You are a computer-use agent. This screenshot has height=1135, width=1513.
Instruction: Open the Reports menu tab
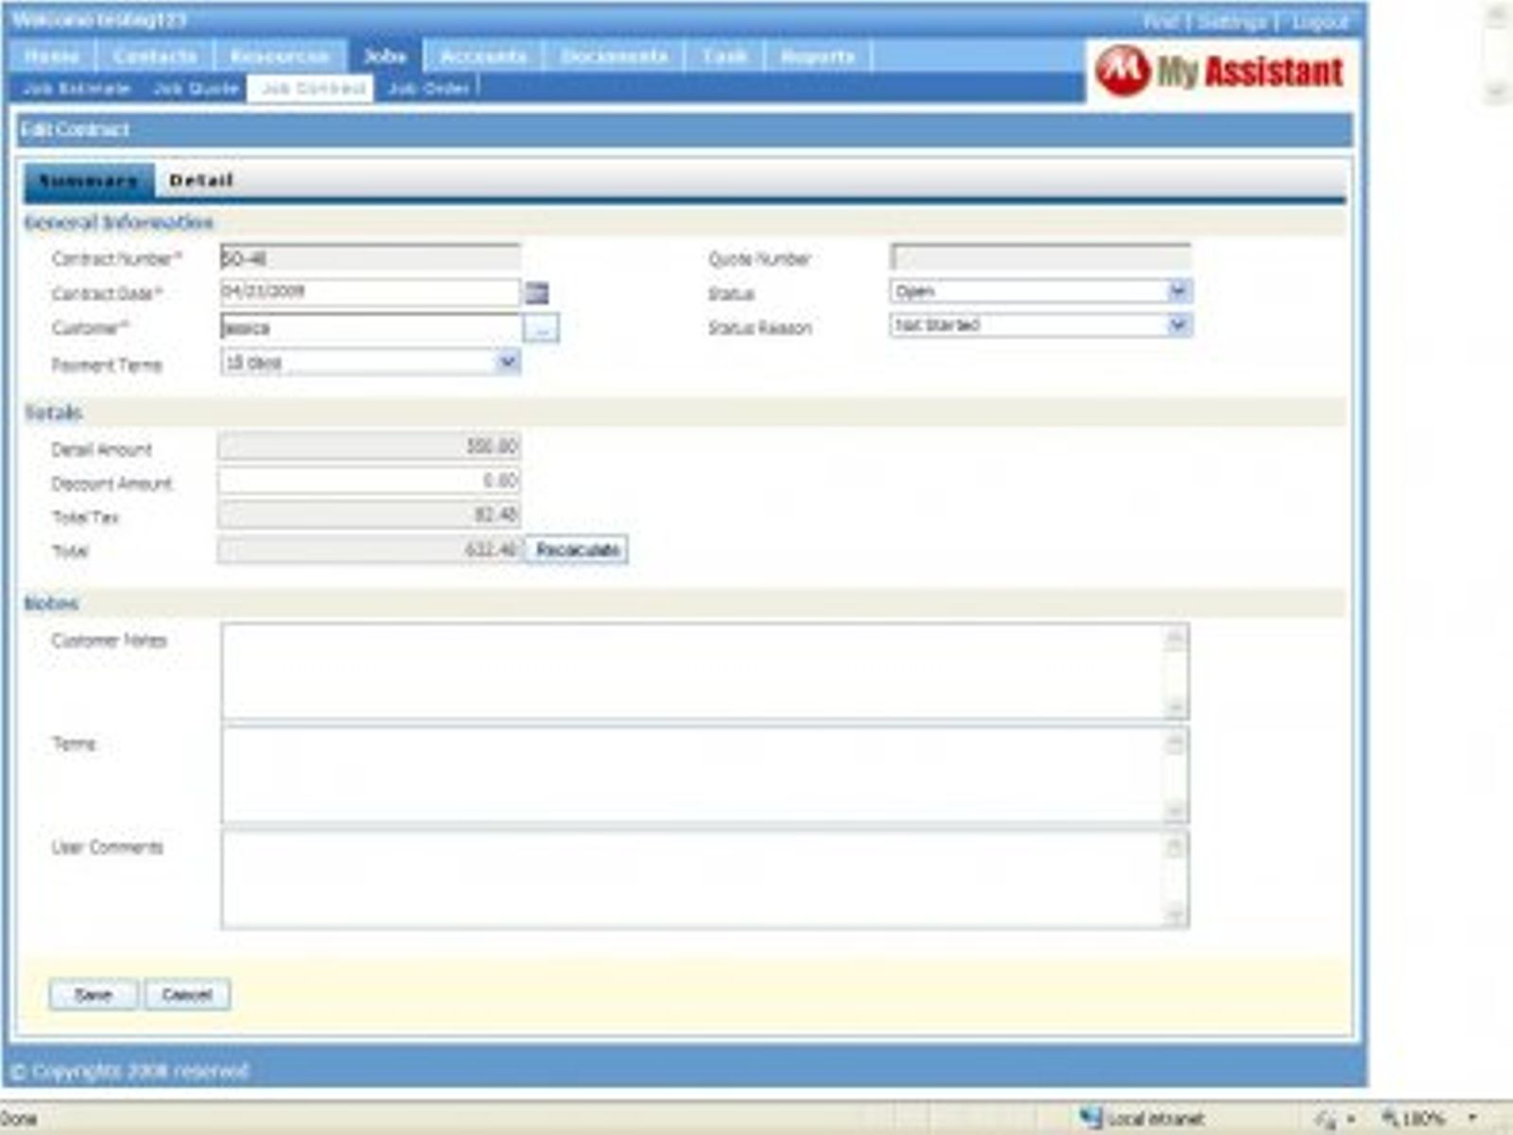coord(818,56)
